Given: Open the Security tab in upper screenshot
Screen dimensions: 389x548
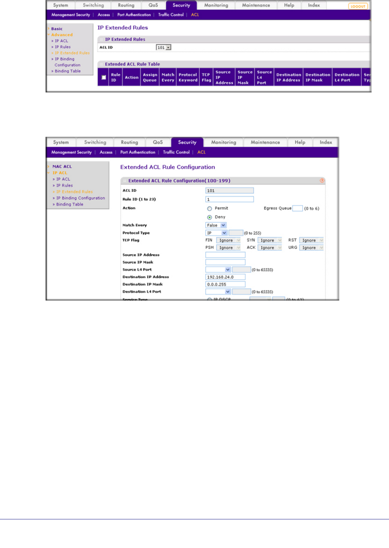Looking at the screenshot, I should 181,5.
